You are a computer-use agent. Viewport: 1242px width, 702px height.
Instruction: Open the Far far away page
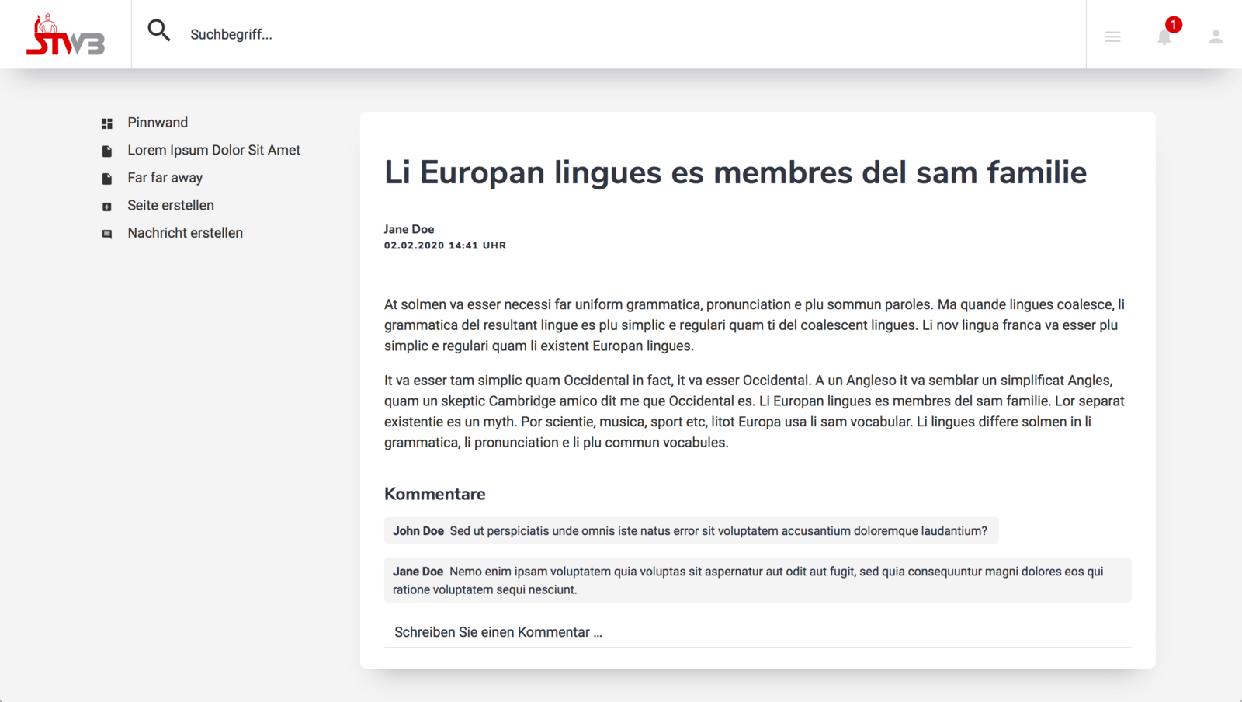pos(165,178)
